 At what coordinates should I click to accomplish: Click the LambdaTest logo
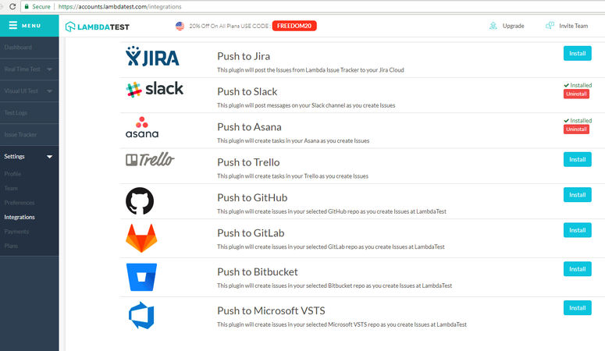point(98,27)
